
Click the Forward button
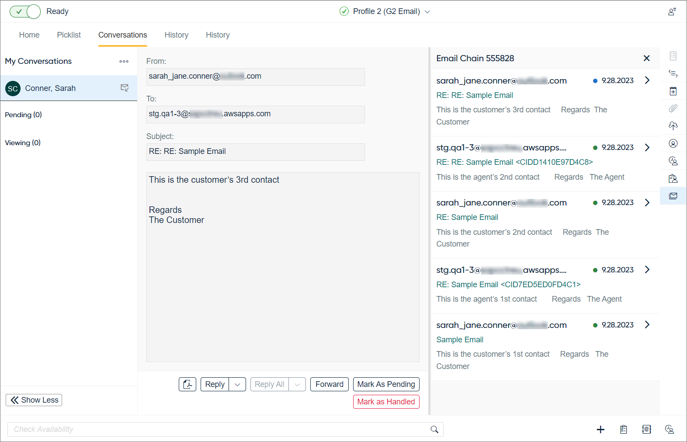[x=330, y=384]
